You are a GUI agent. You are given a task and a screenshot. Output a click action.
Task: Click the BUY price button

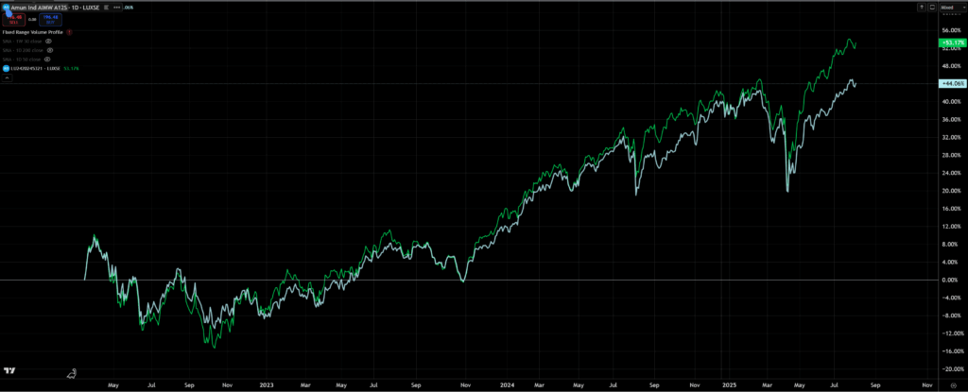(x=51, y=20)
